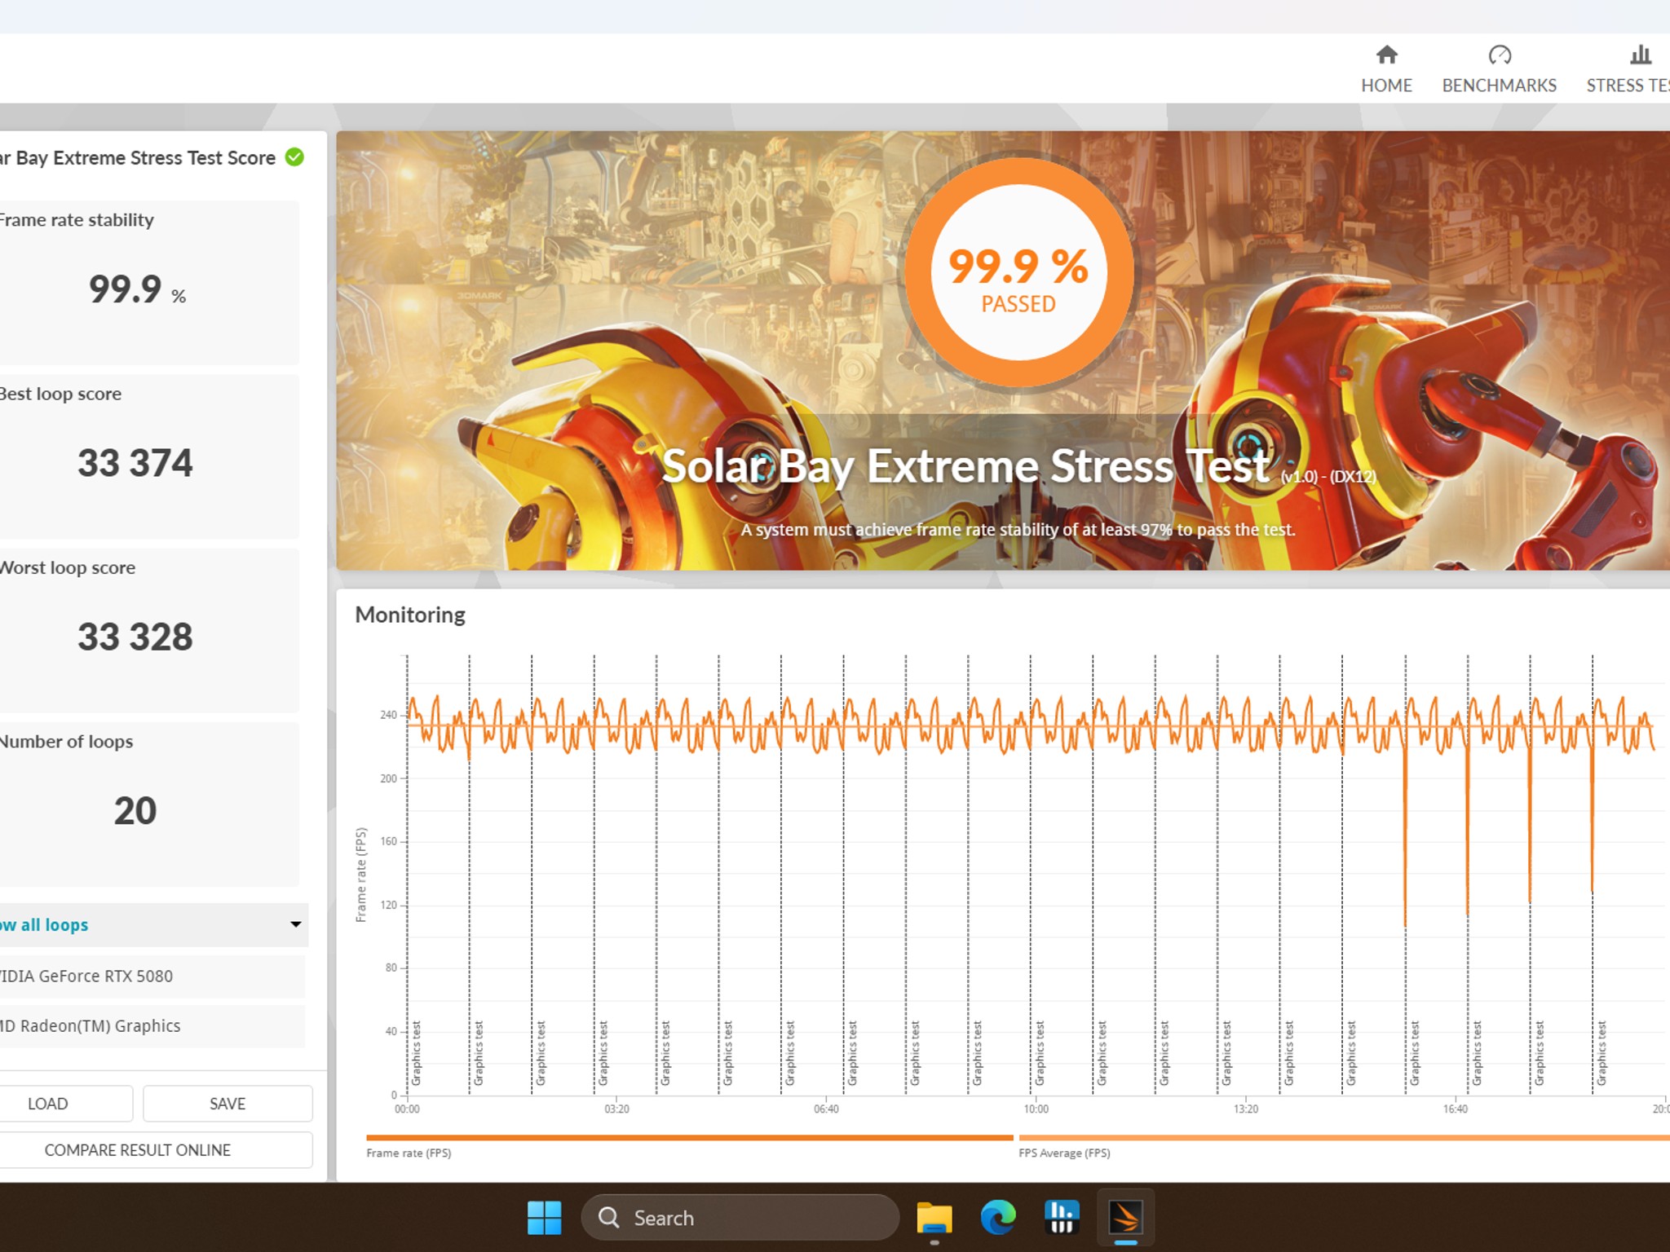The width and height of the screenshot is (1670, 1252).
Task: Click the Home house icon
Action: (x=1386, y=55)
